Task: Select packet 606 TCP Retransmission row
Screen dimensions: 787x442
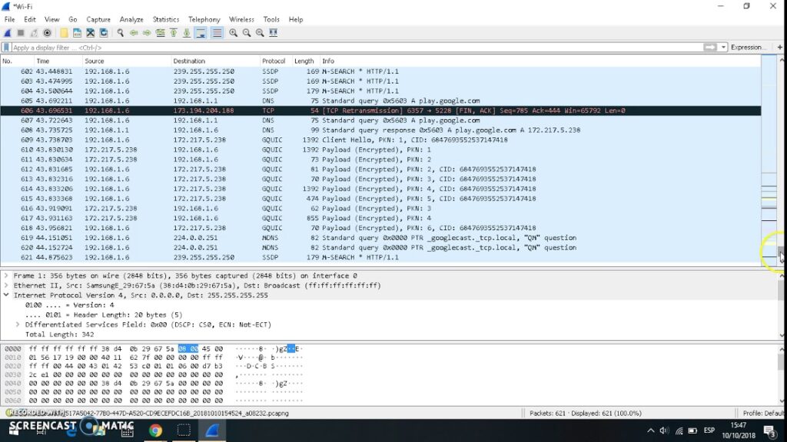Action: [380, 110]
